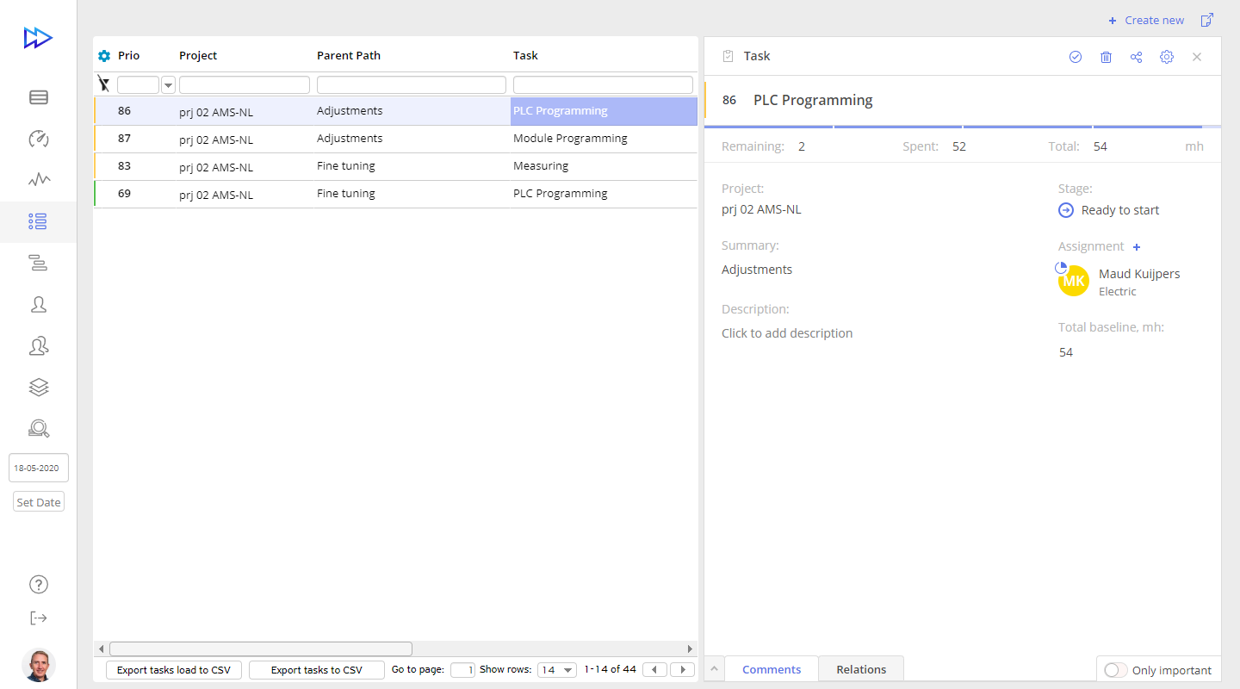Mark task complete with checkmark circle icon

1076,57
